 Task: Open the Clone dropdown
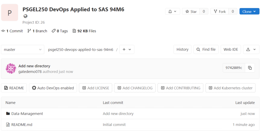(249, 11)
